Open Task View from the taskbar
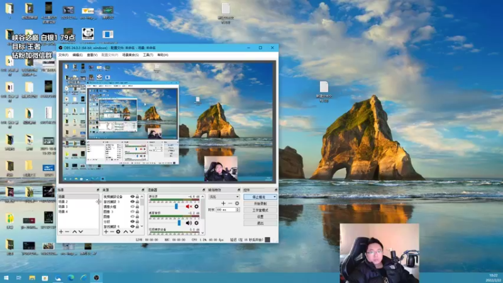503x283 pixels. [19, 278]
